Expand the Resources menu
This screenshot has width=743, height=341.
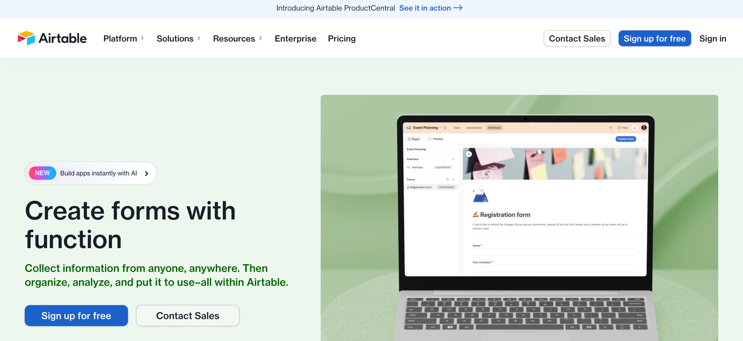click(238, 38)
